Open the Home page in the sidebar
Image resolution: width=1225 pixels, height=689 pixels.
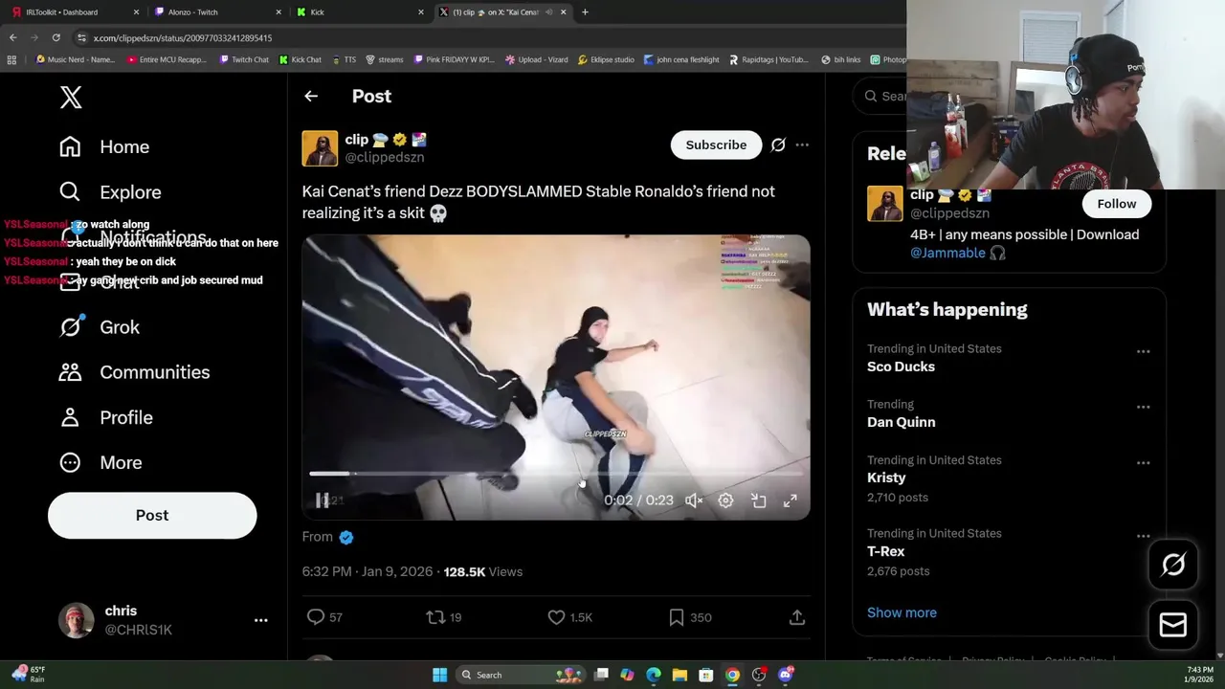104,146
